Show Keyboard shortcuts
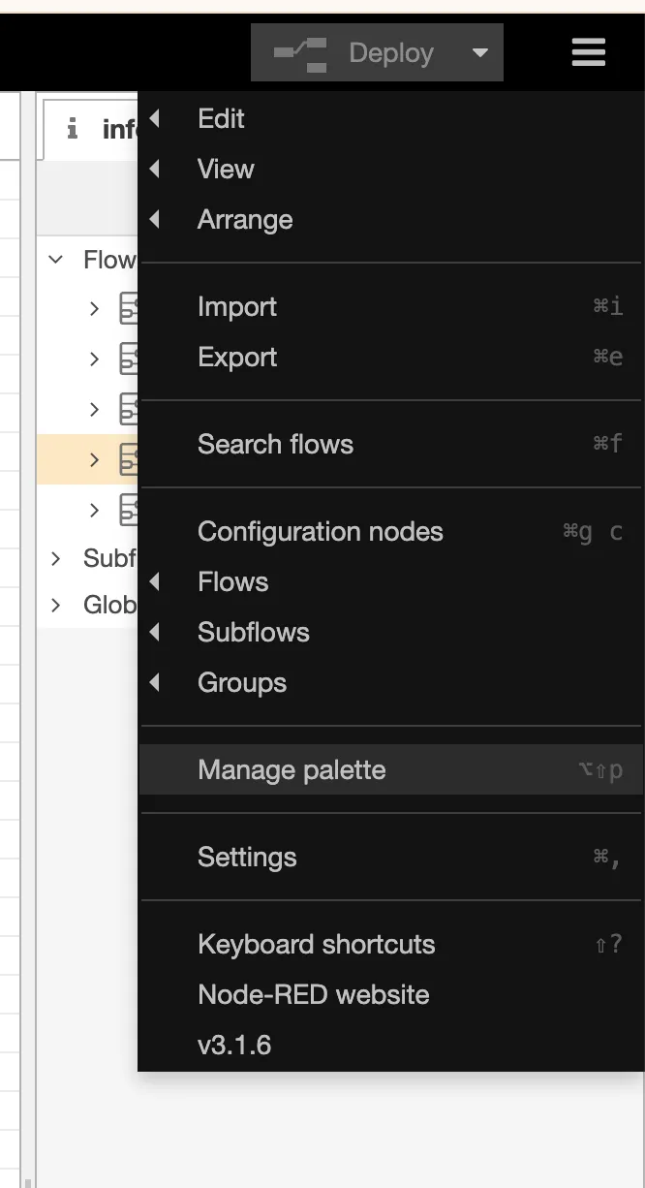 click(390, 944)
